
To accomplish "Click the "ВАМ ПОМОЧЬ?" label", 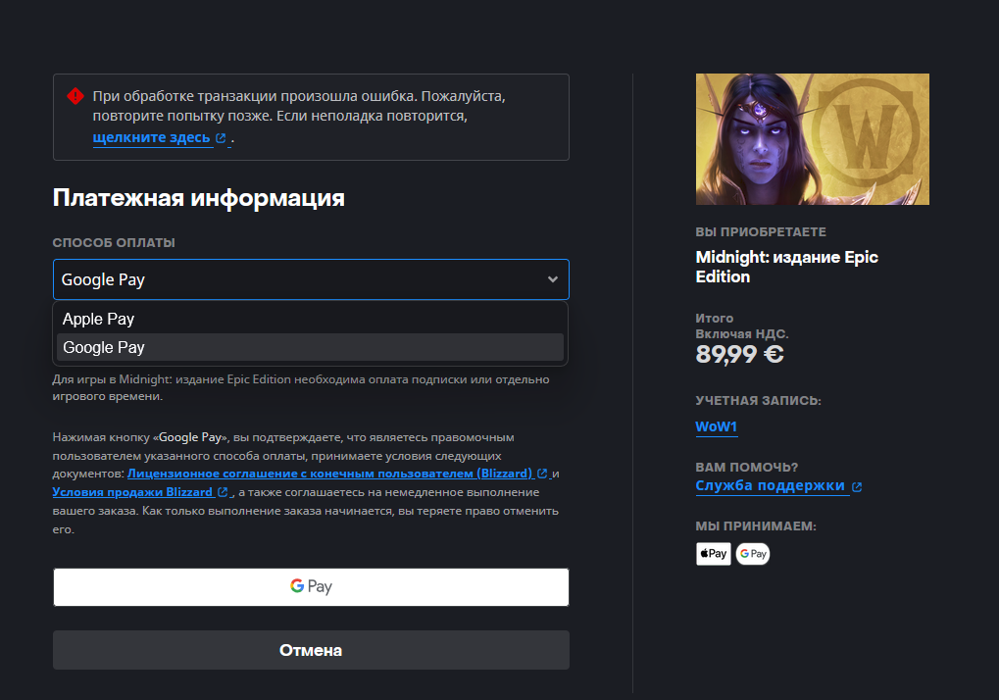I will click(747, 467).
